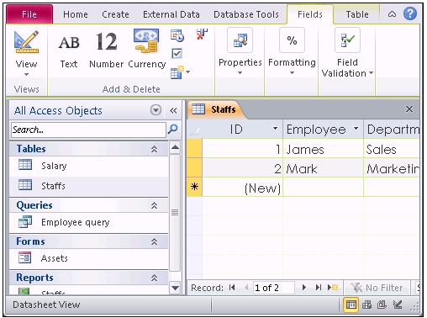Click the No Filter button
The image size is (427, 318).
[377, 288]
